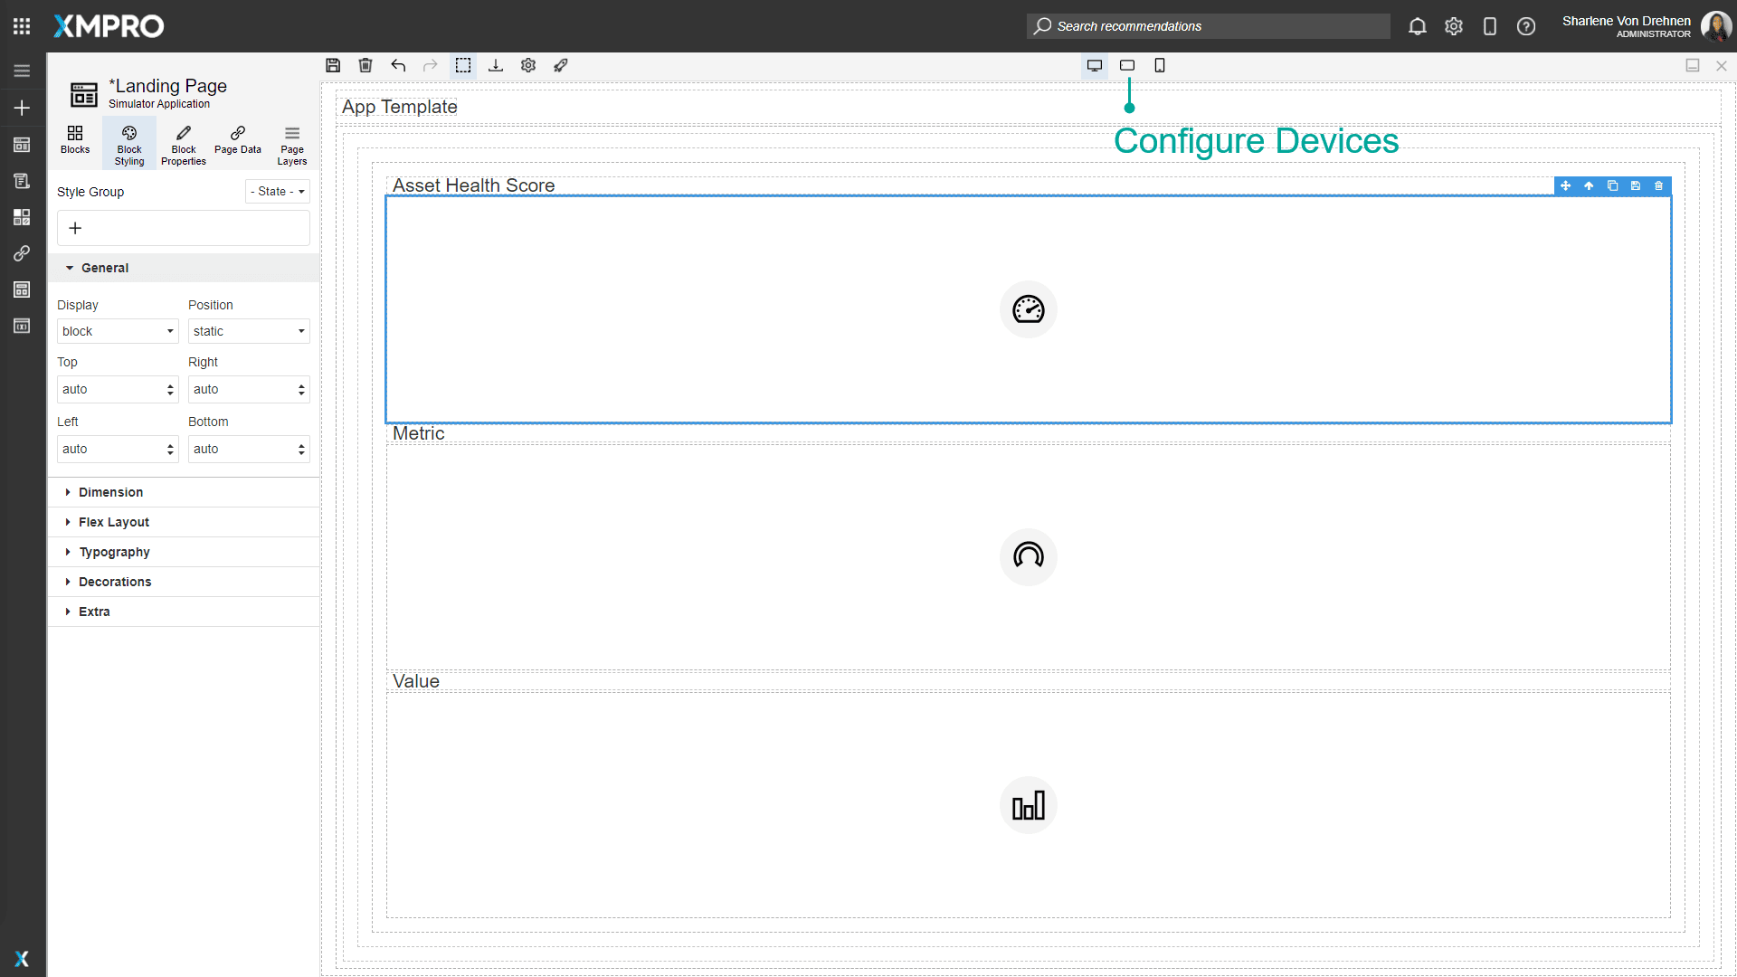This screenshot has height=977, width=1737.
Task: Click the download icon in the toolbar
Action: click(496, 65)
